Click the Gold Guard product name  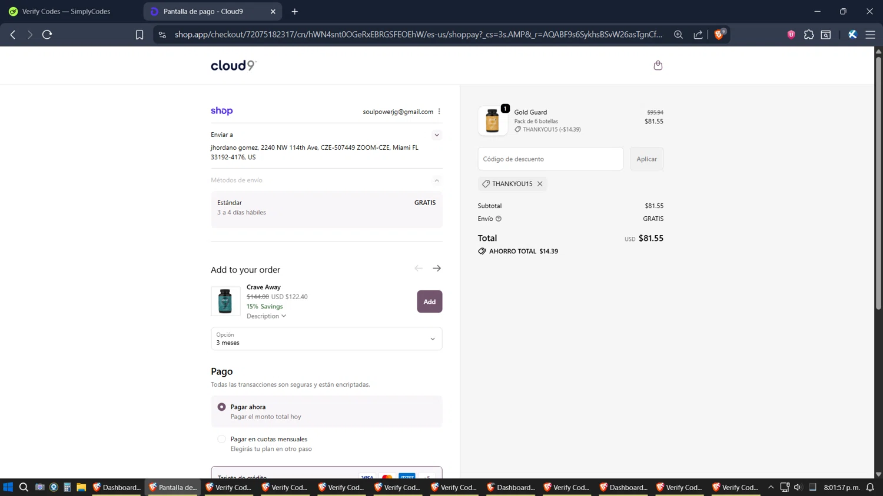[x=530, y=112]
